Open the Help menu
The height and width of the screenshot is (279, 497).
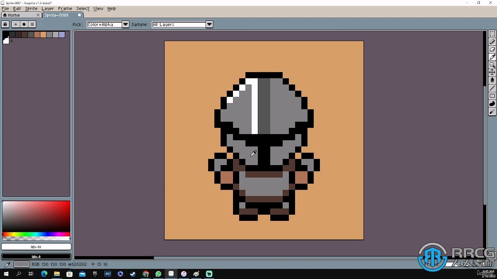click(111, 9)
